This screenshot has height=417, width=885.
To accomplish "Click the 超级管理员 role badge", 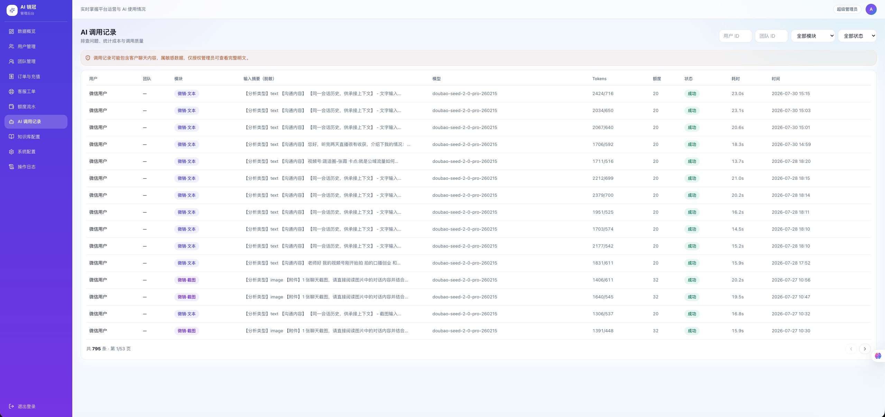I will (847, 9).
